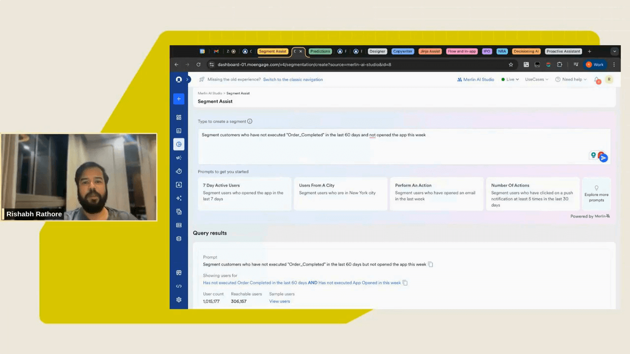
Task: Open Merlin AI Studio in the header
Action: point(475,79)
